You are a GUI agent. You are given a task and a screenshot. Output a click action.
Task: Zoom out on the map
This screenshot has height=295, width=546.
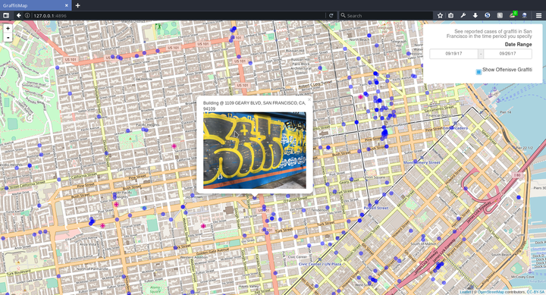click(8, 37)
